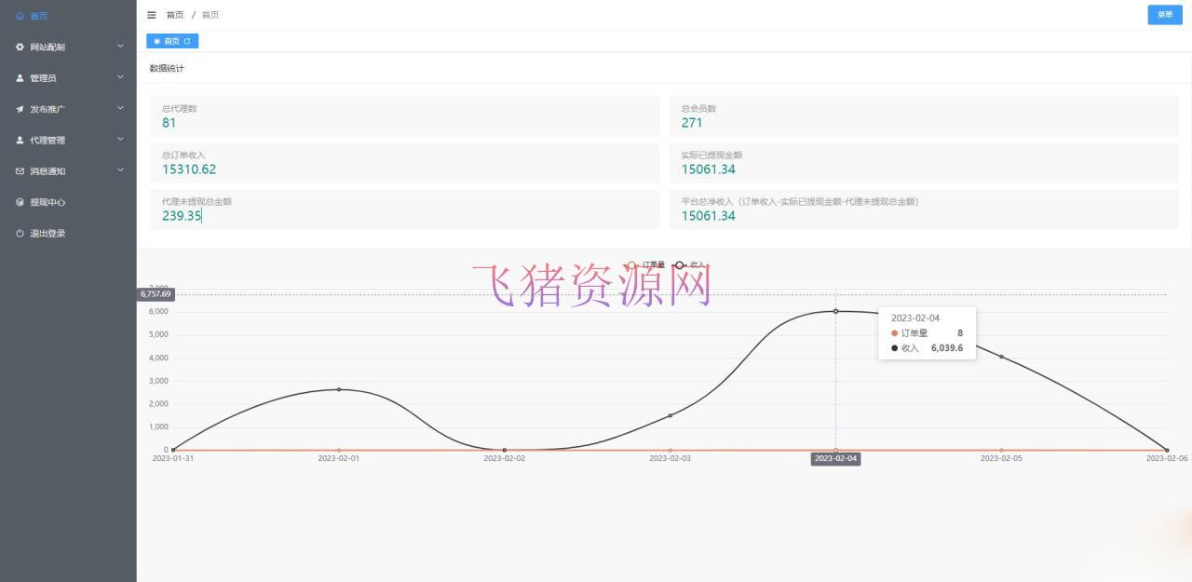Image resolution: width=1192 pixels, height=582 pixels.
Task: Open the envelope icon for 消息通知
Action: click(x=19, y=170)
